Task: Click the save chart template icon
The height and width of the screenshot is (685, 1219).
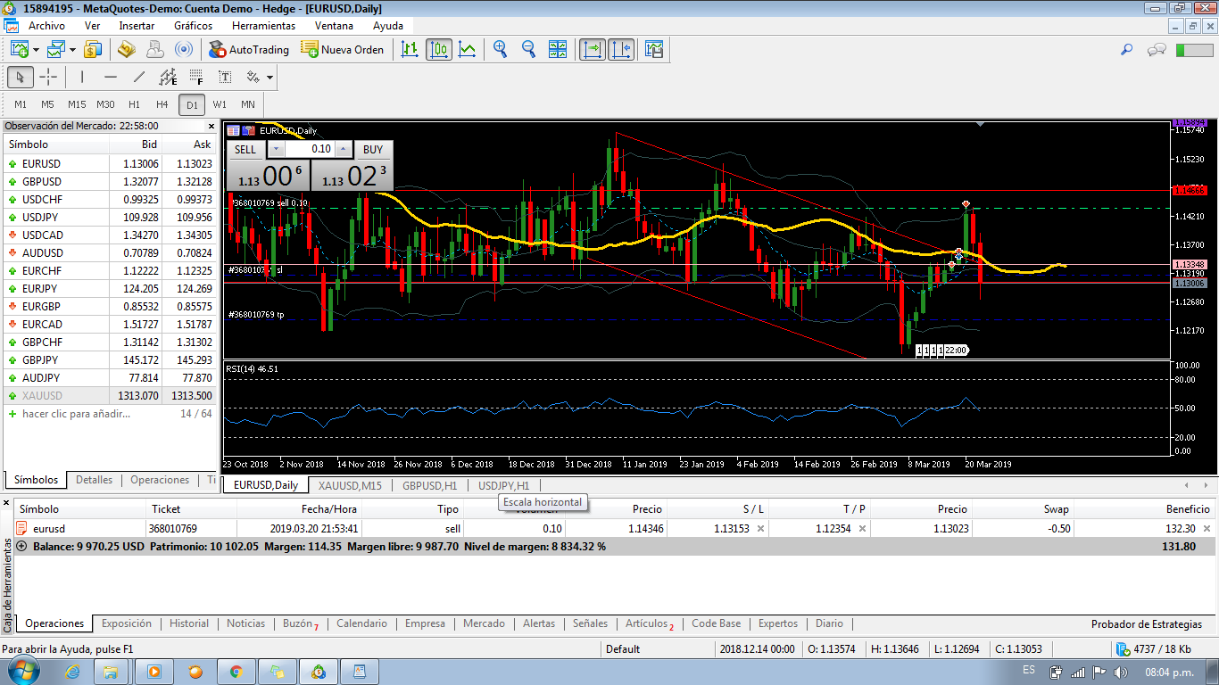Action: tap(654, 49)
